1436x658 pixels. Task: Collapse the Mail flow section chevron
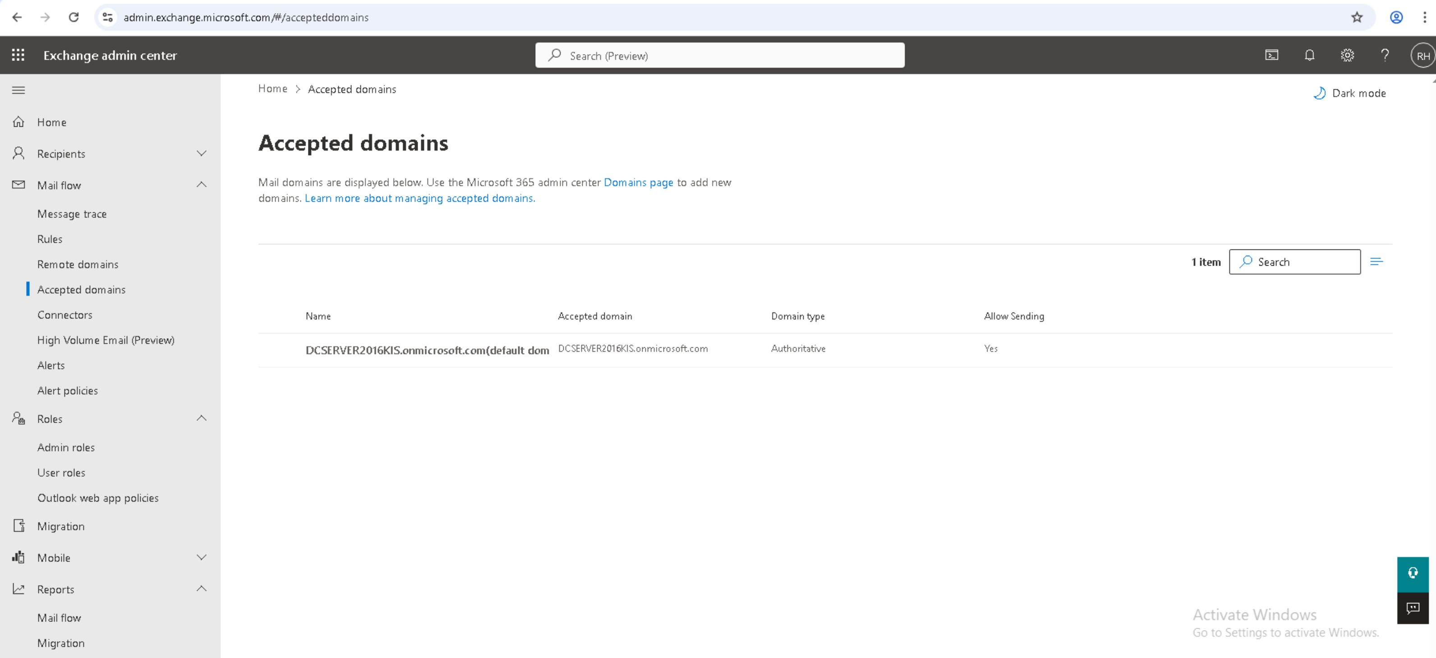pyautogui.click(x=201, y=184)
